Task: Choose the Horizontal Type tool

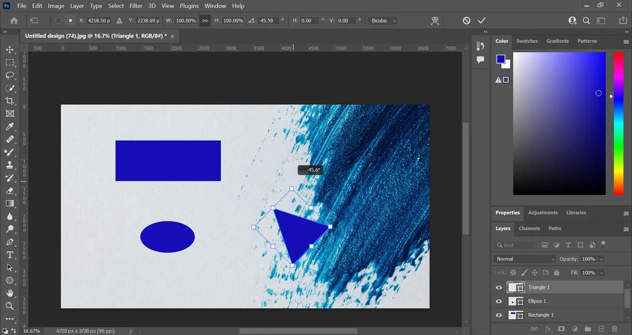Action: click(x=9, y=255)
